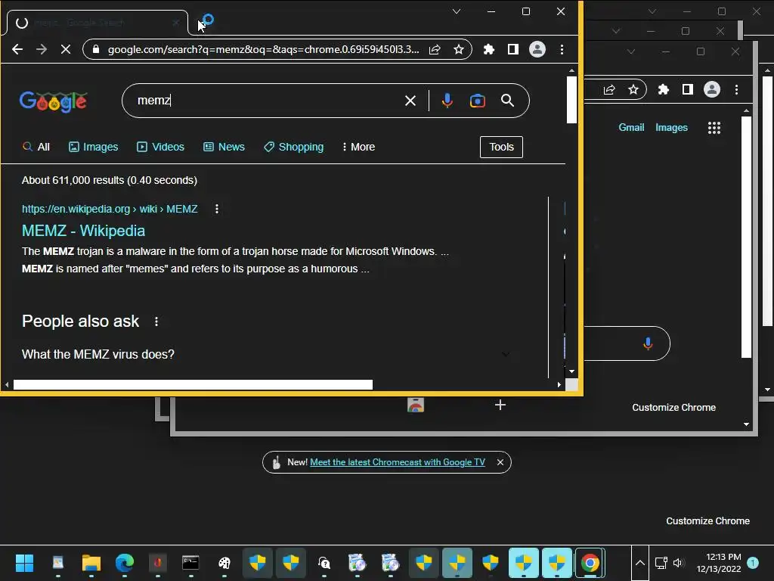The image size is (774, 581).
Task: Open the Images link beside Gmail
Action: click(x=671, y=127)
